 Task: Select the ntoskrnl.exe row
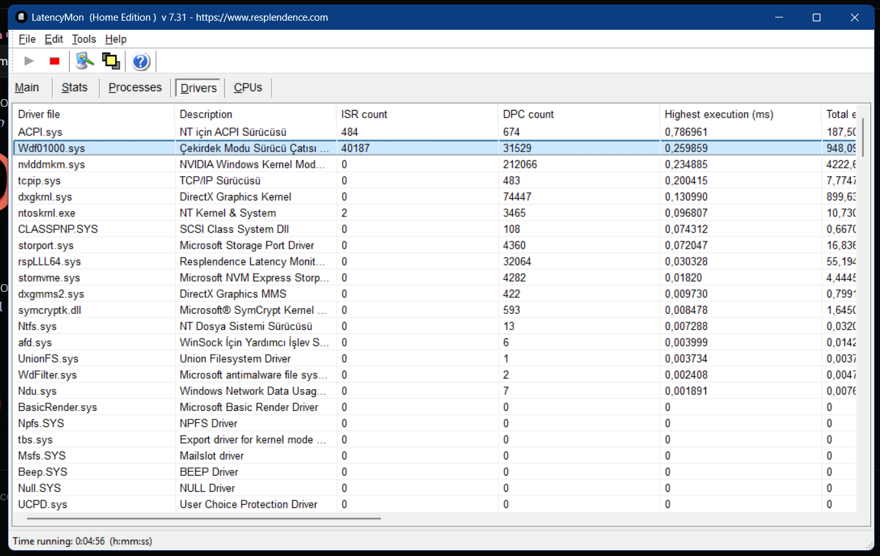pos(435,213)
